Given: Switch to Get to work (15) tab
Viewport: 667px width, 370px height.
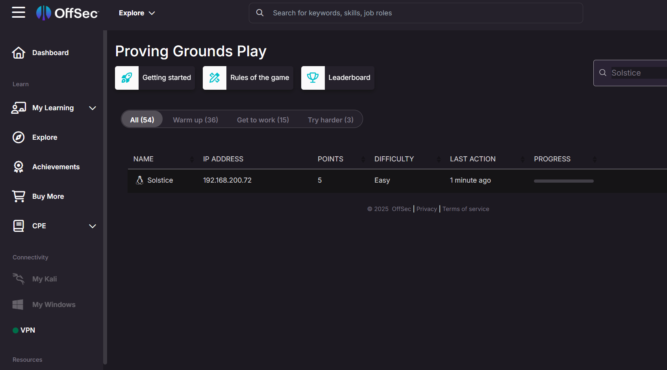Looking at the screenshot, I should click(x=263, y=120).
